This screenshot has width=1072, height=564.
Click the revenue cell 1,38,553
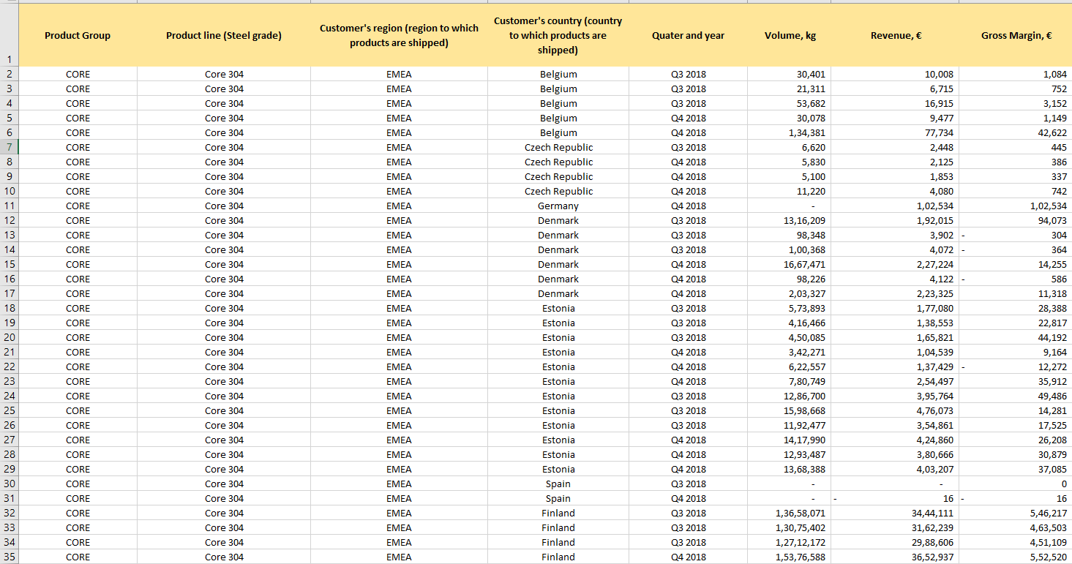(x=895, y=323)
